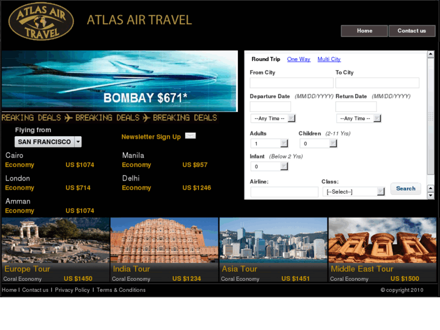Click the Newsletter Sign Up link
The width and height of the screenshot is (440, 330).
(x=151, y=137)
